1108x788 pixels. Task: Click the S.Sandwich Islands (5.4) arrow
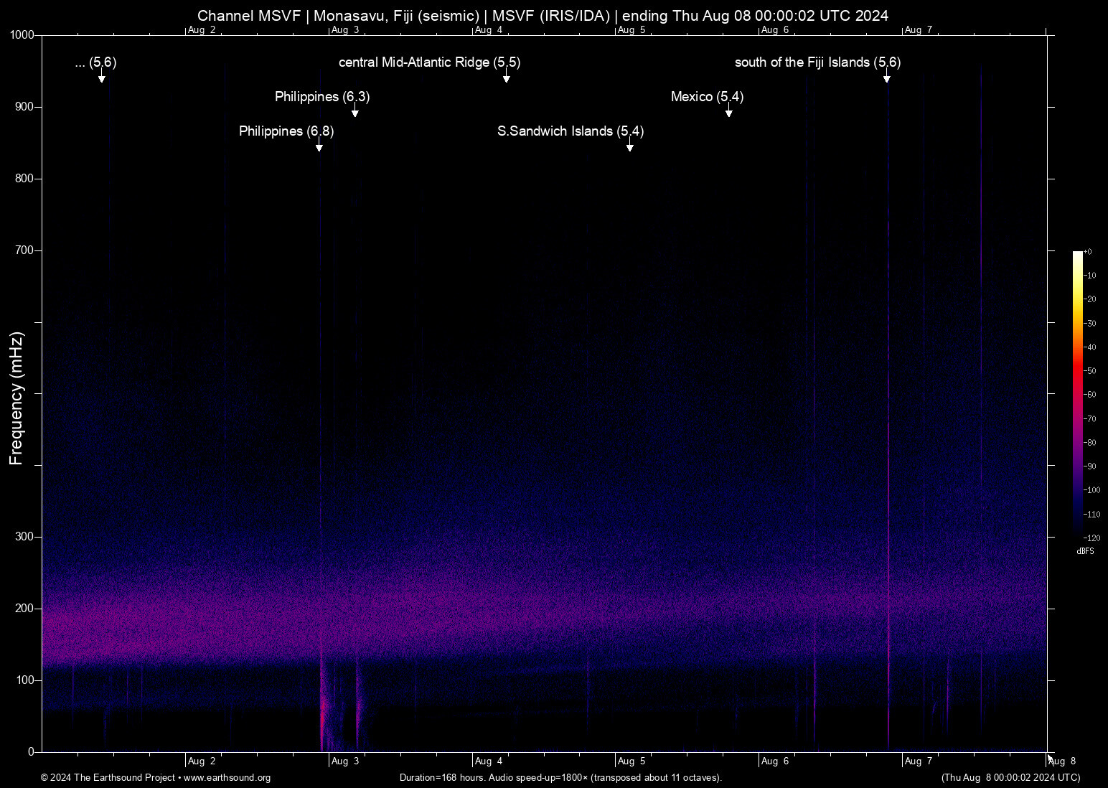coord(630,146)
